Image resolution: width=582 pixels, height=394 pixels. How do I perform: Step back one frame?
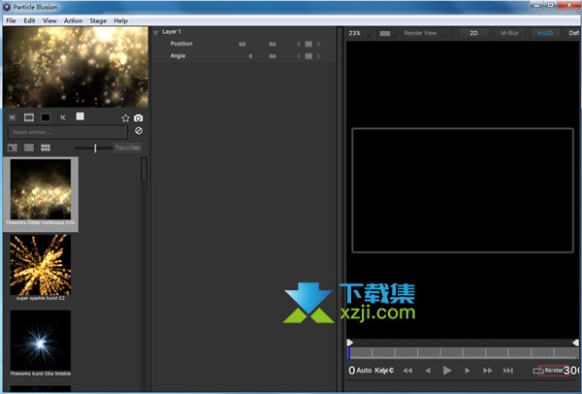coord(428,371)
